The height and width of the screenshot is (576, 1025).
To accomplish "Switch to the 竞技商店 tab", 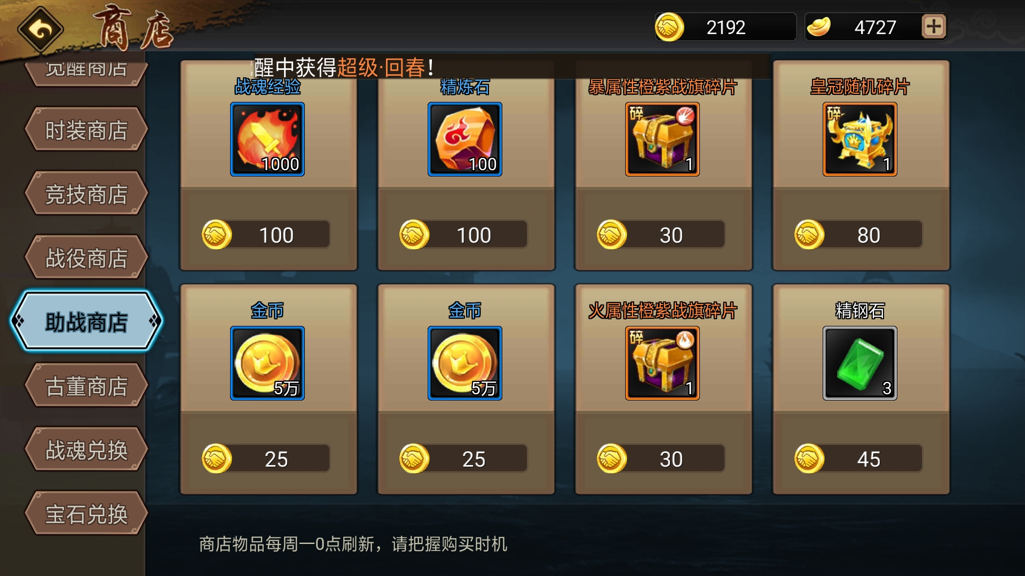I will [86, 194].
